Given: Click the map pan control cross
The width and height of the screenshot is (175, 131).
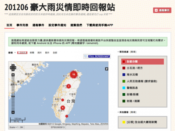Looking at the screenshot, I should click(13, 68).
